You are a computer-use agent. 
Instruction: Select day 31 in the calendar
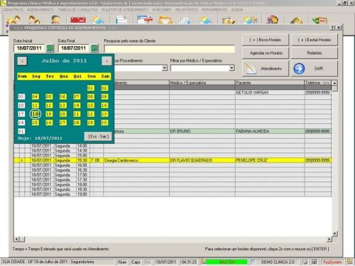pos(21,131)
